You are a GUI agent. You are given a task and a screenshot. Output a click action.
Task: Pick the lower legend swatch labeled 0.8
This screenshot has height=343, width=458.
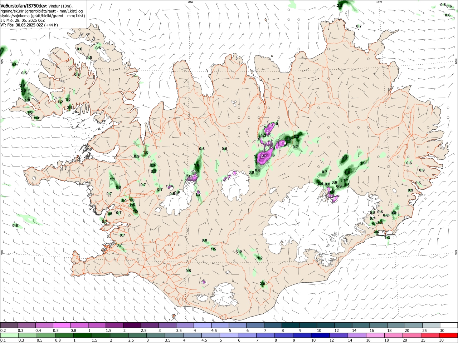pos(64,335)
